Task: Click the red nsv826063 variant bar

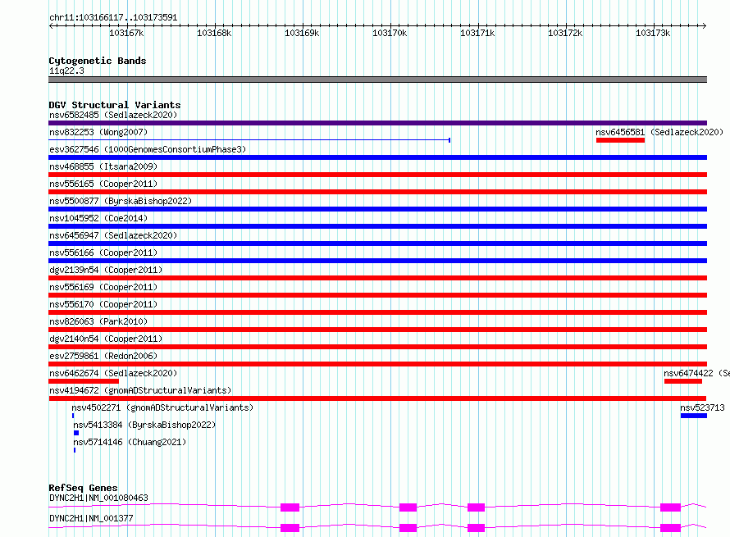Action: point(377,330)
